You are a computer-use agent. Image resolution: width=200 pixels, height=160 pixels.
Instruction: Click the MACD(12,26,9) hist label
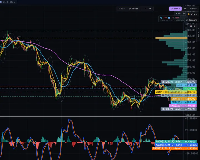(x=169, y=141)
